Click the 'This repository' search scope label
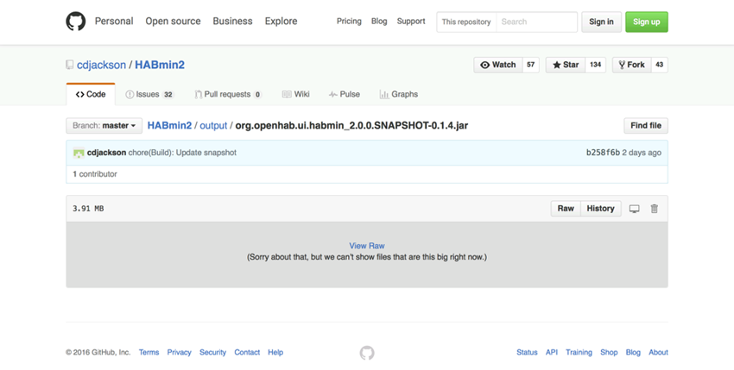Image resolution: width=734 pixels, height=370 pixels. [466, 22]
